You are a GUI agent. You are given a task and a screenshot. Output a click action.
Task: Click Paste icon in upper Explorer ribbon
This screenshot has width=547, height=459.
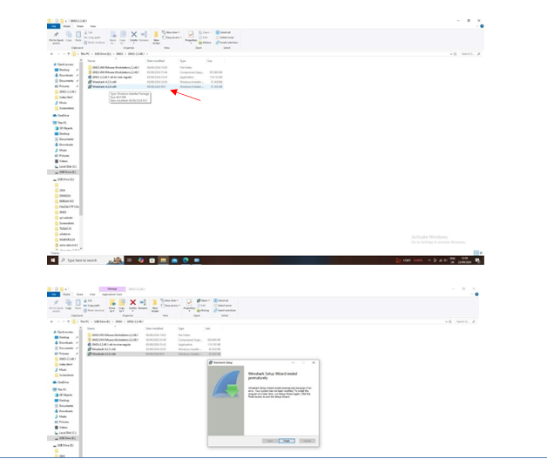click(78, 35)
